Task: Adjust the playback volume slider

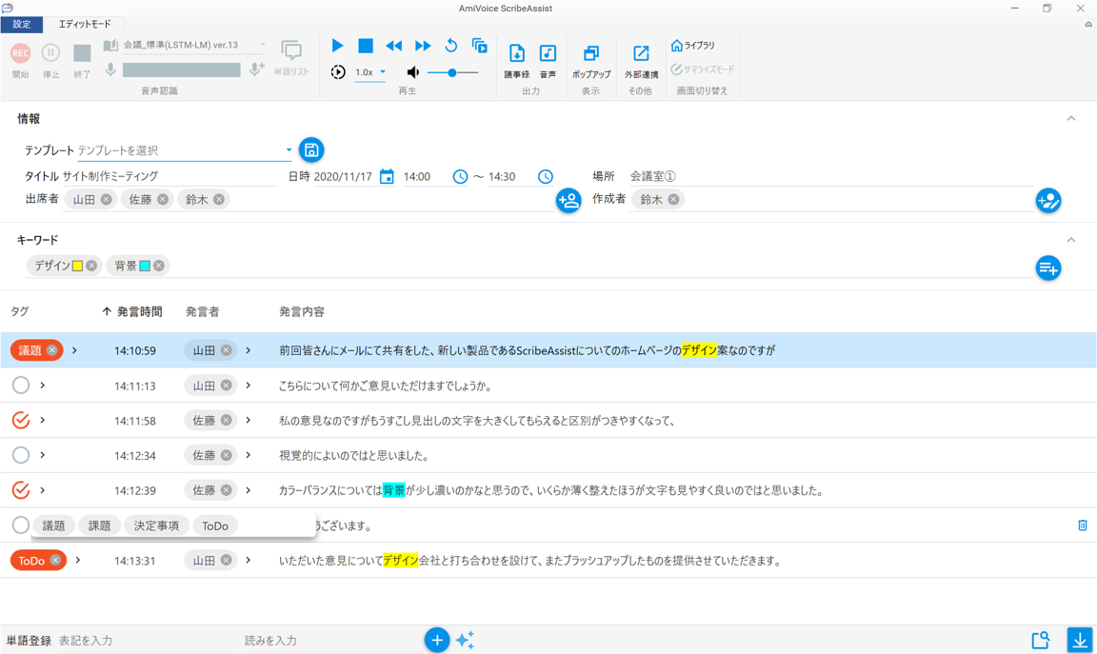Action: tap(452, 72)
